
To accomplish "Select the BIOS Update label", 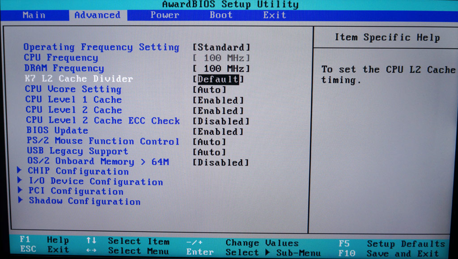I will click(57, 130).
